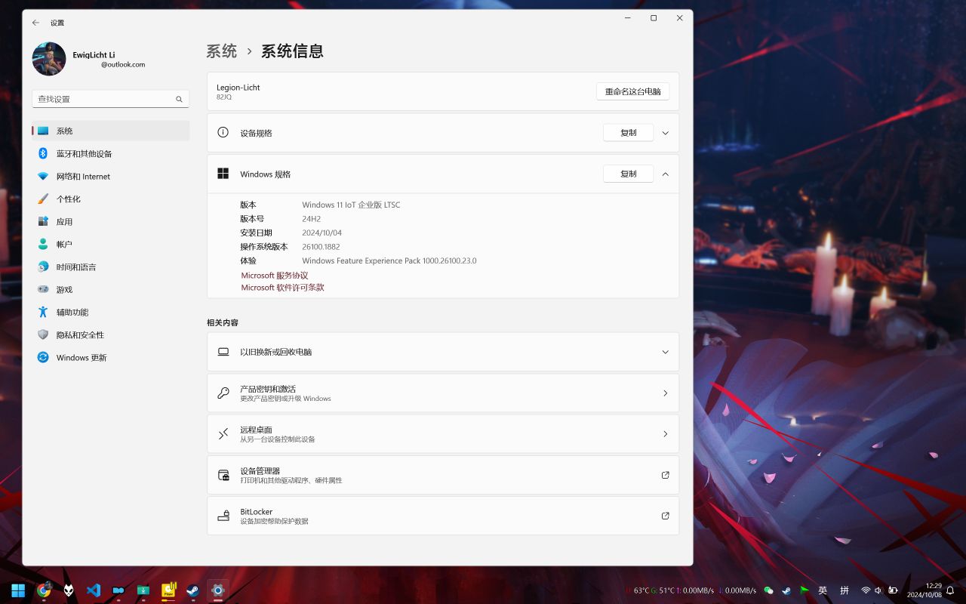Open Steam from the taskbar
The image size is (966, 604).
point(193,590)
